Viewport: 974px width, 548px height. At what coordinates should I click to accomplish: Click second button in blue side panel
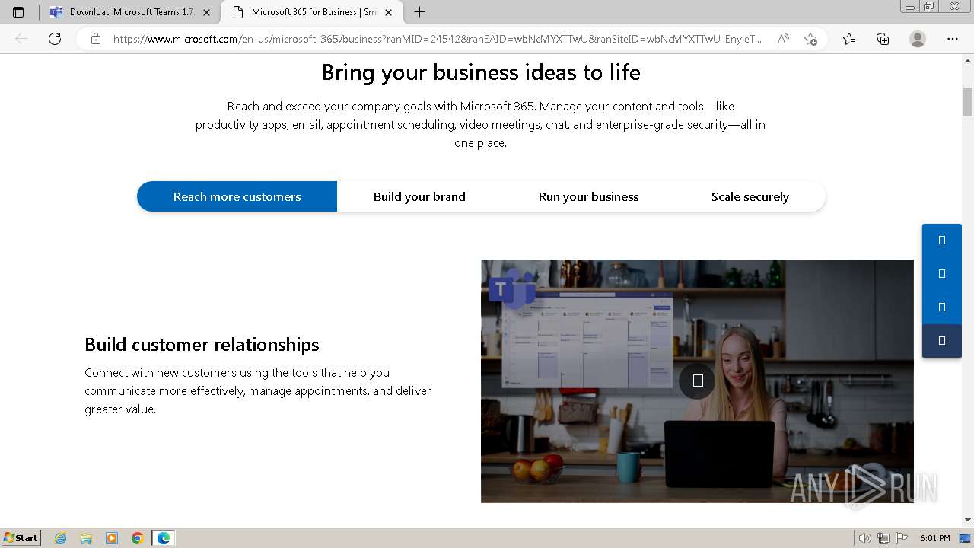pyautogui.click(x=942, y=274)
